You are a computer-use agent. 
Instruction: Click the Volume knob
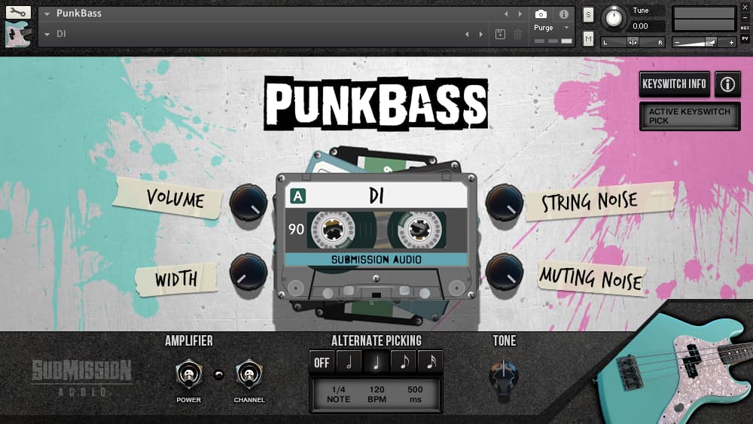[x=248, y=202]
